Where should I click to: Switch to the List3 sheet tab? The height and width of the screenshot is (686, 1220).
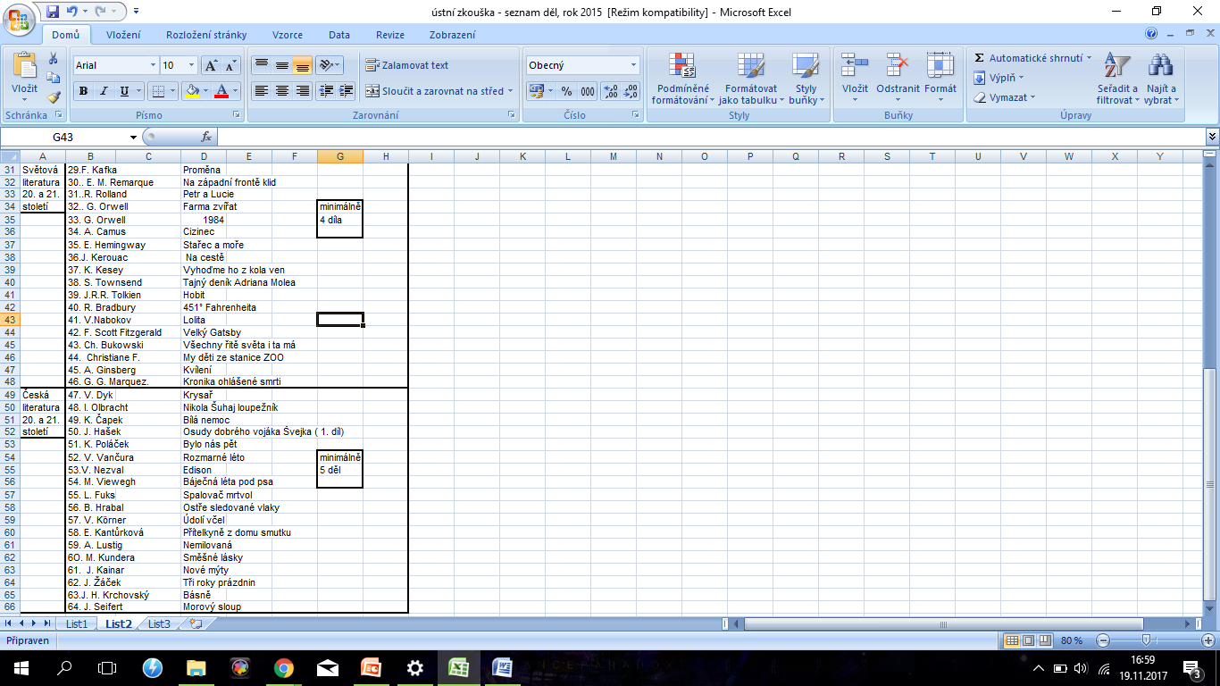click(x=159, y=623)
